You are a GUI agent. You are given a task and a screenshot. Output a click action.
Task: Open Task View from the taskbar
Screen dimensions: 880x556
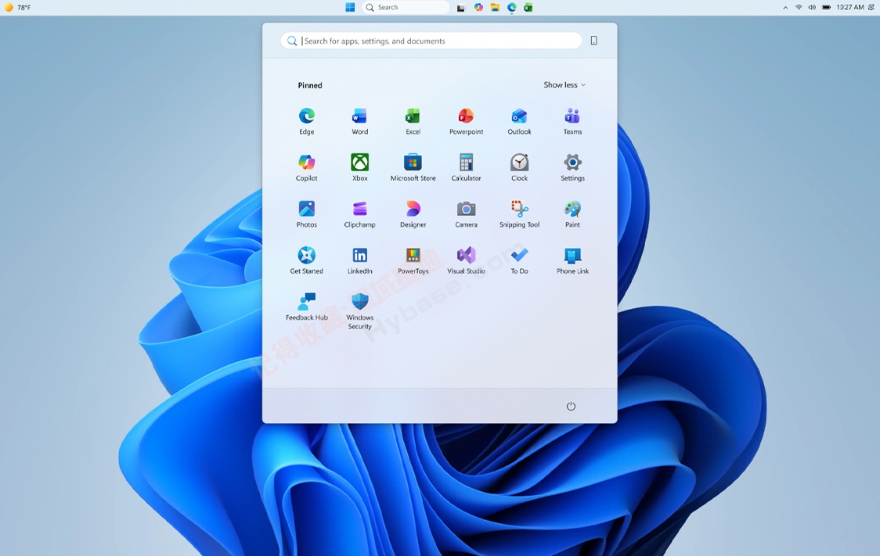(x=461, y=7)
